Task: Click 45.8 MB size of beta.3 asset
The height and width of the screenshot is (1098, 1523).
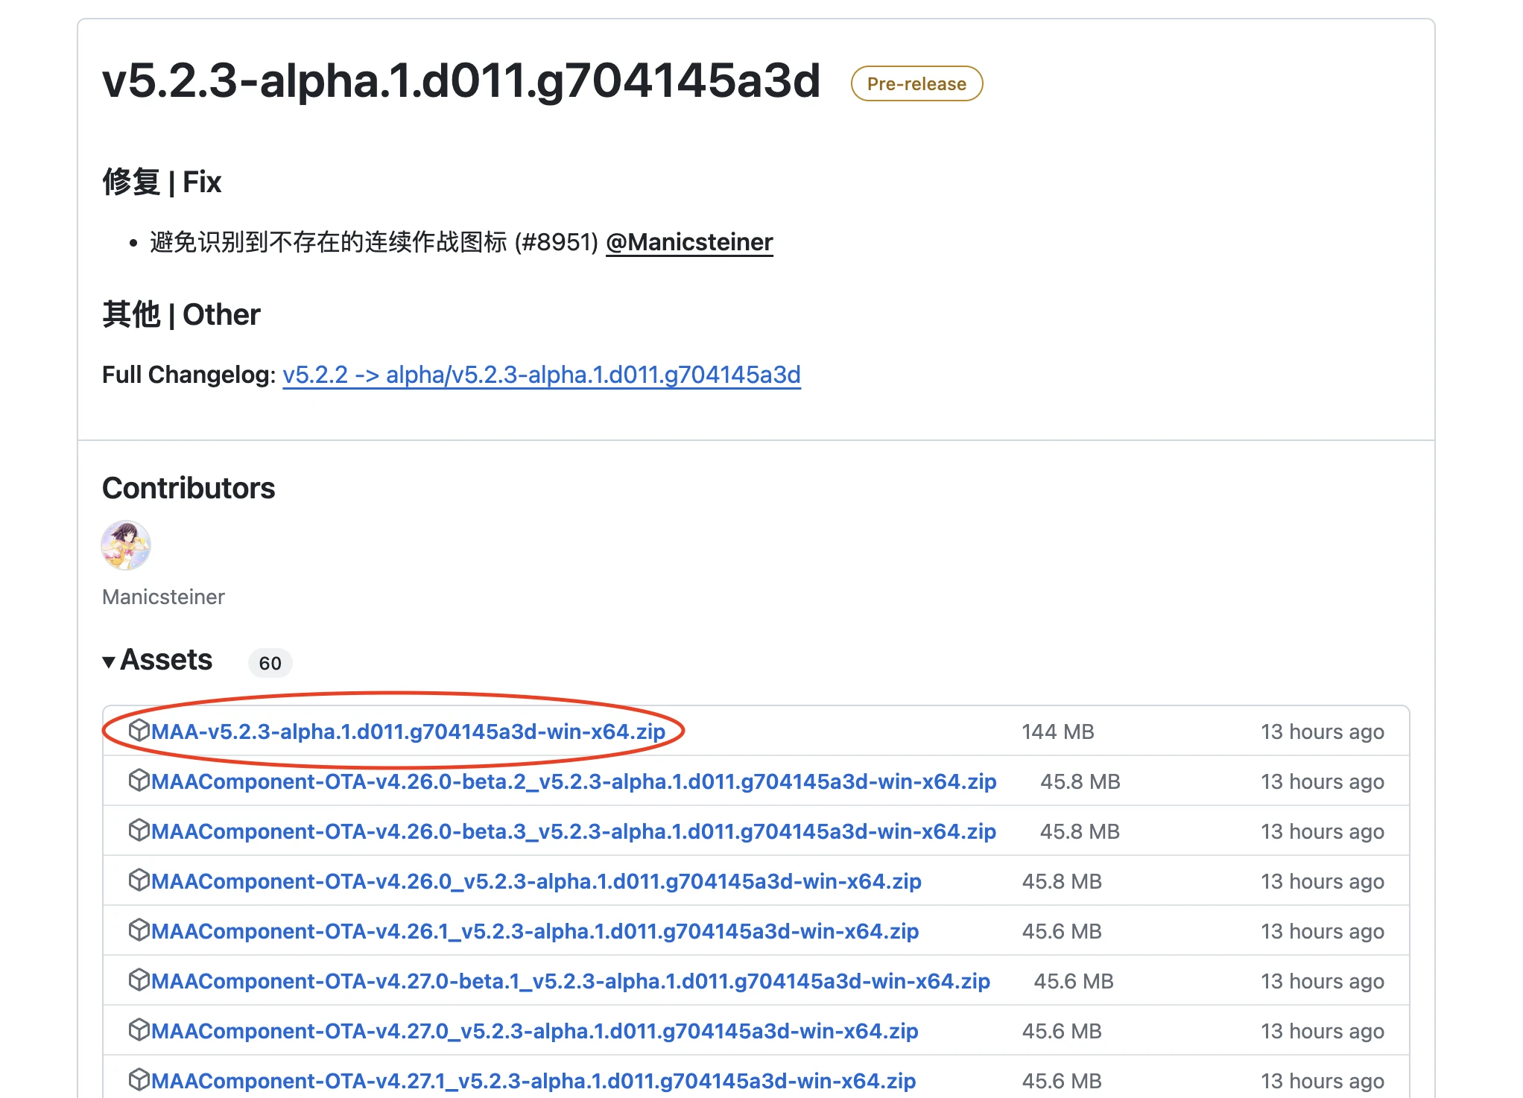Action: [1080, 831]
